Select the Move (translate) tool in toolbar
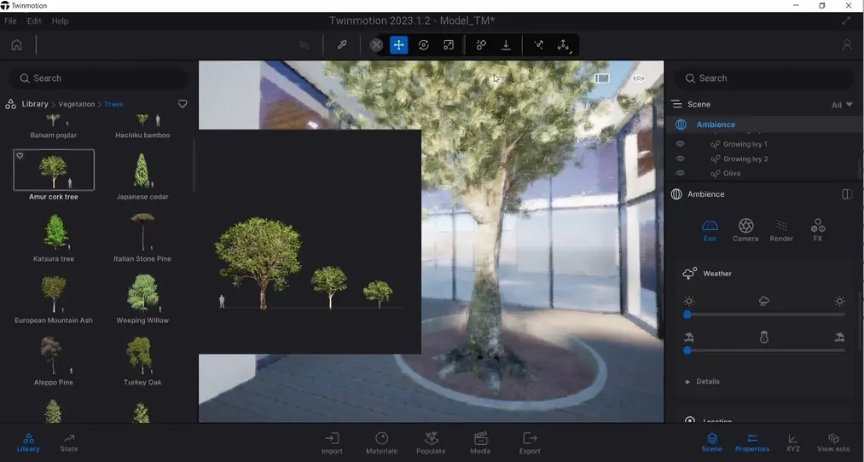This screenshot has height=462, width=864. click(398, 45)
